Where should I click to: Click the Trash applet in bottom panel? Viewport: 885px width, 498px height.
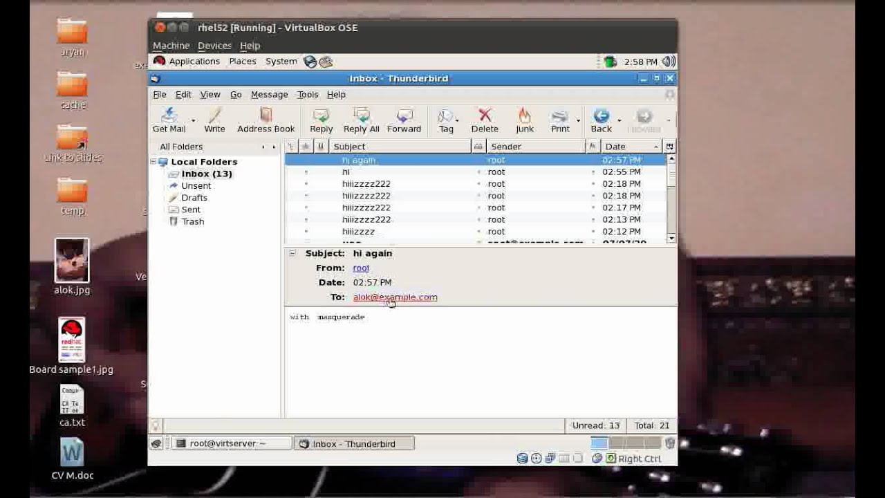669,443
